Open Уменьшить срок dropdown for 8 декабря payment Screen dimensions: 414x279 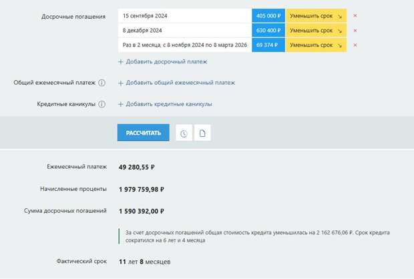tap(316, 30)
